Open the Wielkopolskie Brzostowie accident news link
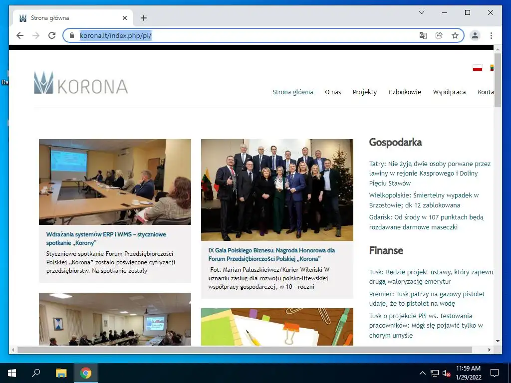 (x=424, y=200)
